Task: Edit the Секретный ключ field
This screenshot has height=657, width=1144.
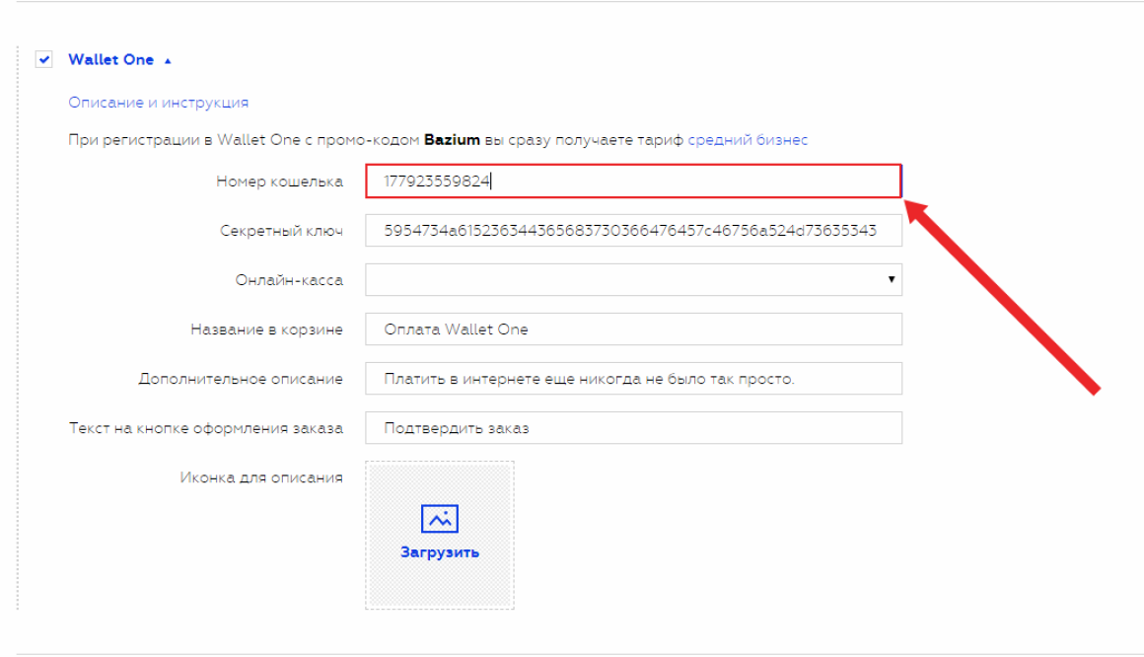Action: 633,231
